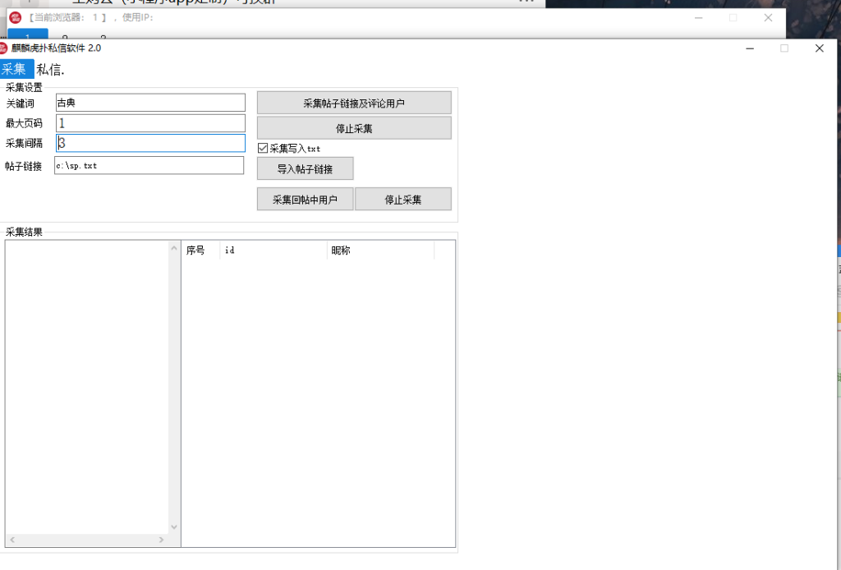This screenshot has height=570, width=841.
Task: Click into the 采集间隔 field
Action: coord(150,143)
